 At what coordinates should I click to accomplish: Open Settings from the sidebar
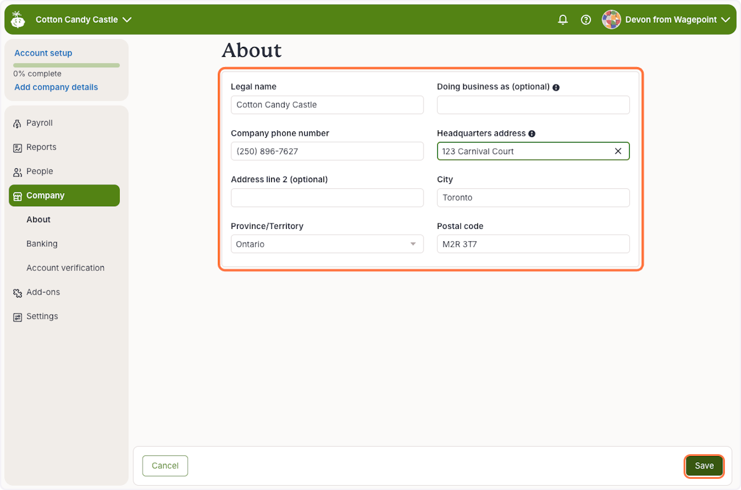[x=42, y=317]
